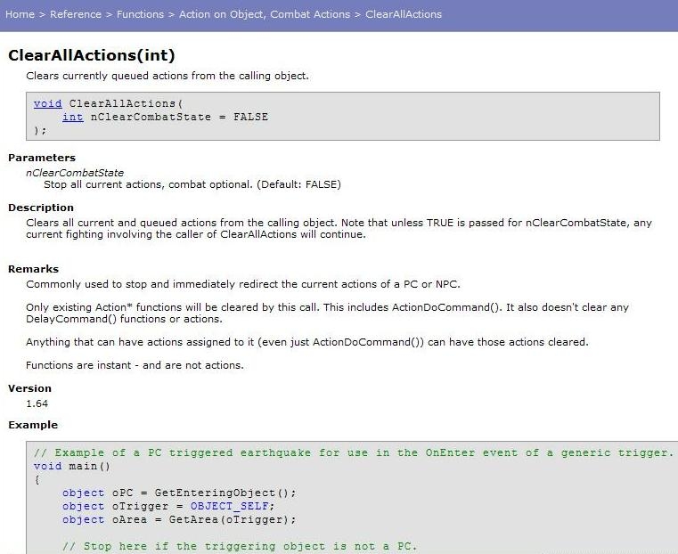Screen dimensions: 678x554
Task: Open the Functions breadcrumb link
Action: (140, 14)
